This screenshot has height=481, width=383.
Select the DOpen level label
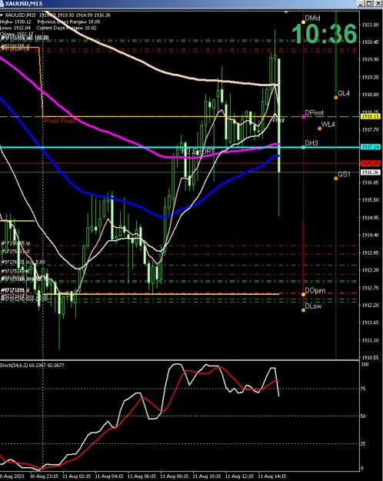[315, 290]
